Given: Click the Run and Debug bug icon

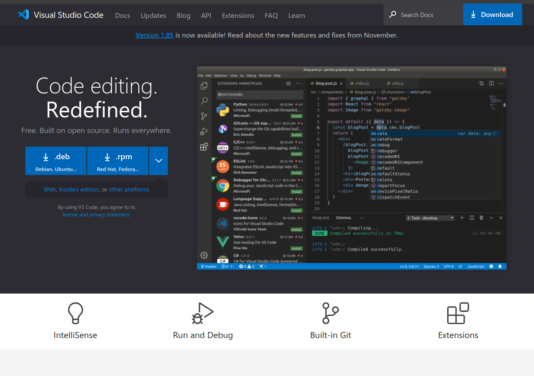Looking at the screenshot, I should coord(202,313).
